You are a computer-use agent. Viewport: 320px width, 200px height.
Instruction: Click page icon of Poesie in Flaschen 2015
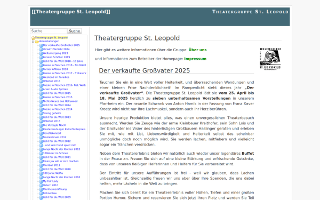[41, 98]
